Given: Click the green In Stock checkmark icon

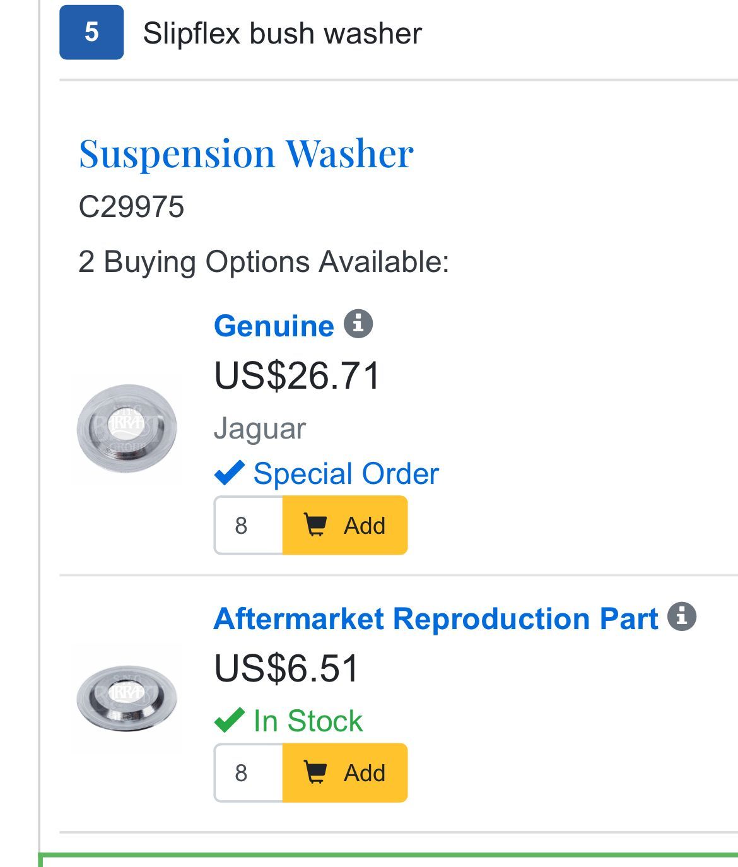Looking at the screenshot, I should coord(230,720).
